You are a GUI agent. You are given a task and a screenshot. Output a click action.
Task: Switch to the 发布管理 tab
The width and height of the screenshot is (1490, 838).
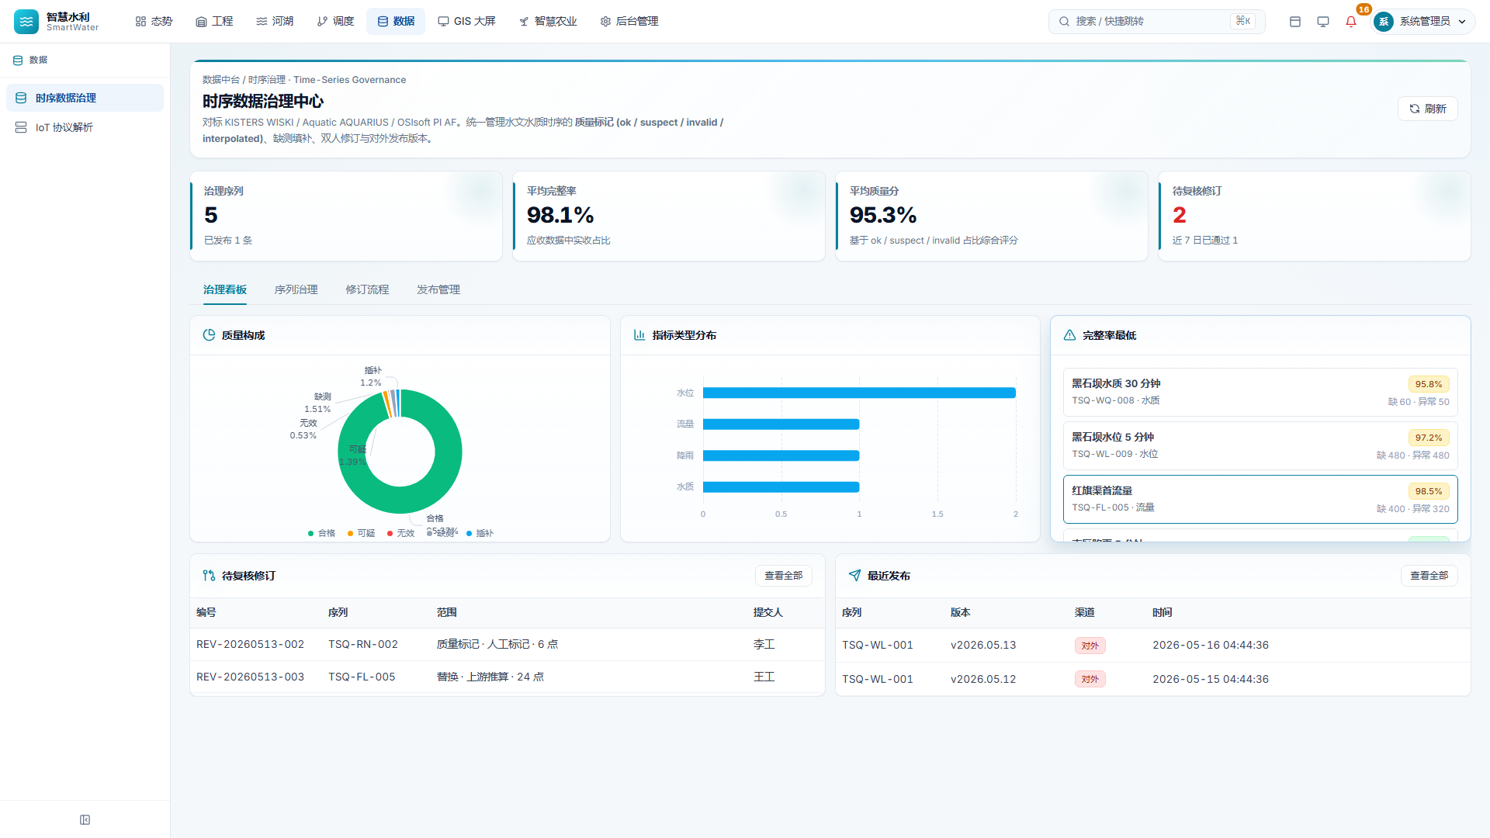point(438,289)
